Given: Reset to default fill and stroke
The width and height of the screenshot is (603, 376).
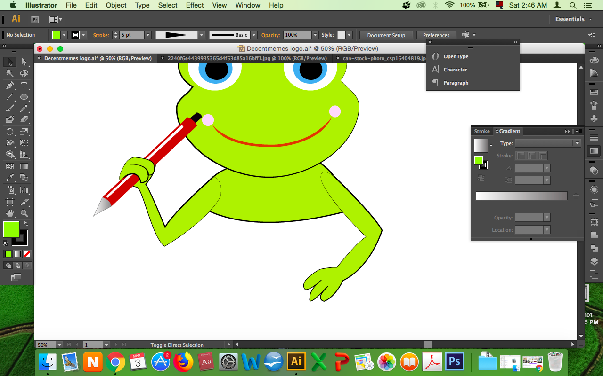Looking at the screenshot, I should click(6, 243).
